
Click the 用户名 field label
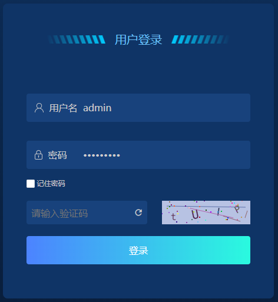[63, 108]
